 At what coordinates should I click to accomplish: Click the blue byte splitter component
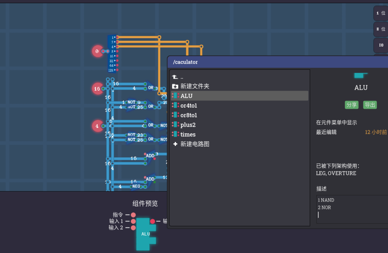coord(112,54)
